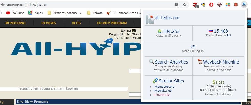Open the Alexa Traffic Rank extension icon
Screen dimensions: 251x105
[x=244, y=5]
